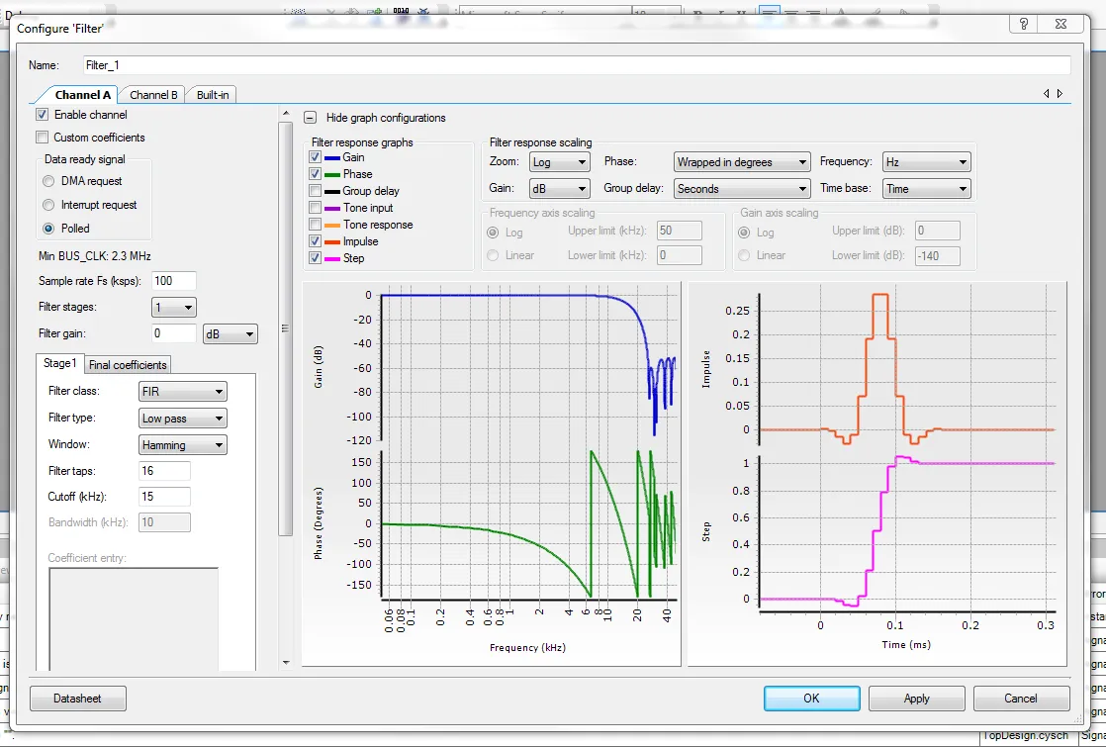Click the Datasheet button
This screenshot has height=747, width=1106.
tap(78, 699)
